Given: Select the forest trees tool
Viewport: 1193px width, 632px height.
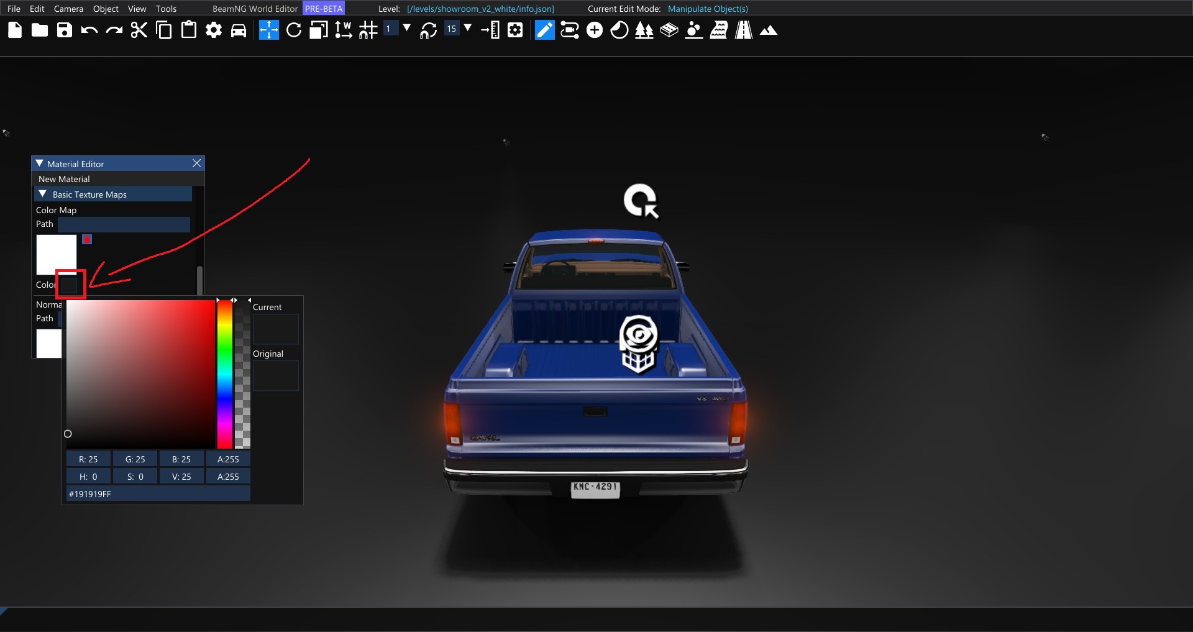Looking at the screenshot, I should 644,30.
